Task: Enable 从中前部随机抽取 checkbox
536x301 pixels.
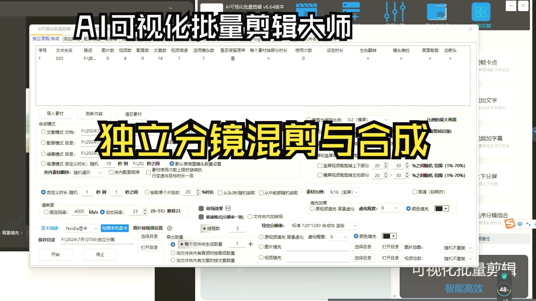Action: pos(261,193)
